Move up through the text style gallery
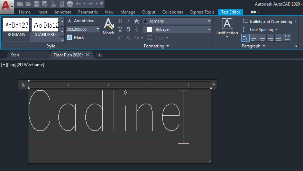Viewport: 303px width, 171px height. 62,22
